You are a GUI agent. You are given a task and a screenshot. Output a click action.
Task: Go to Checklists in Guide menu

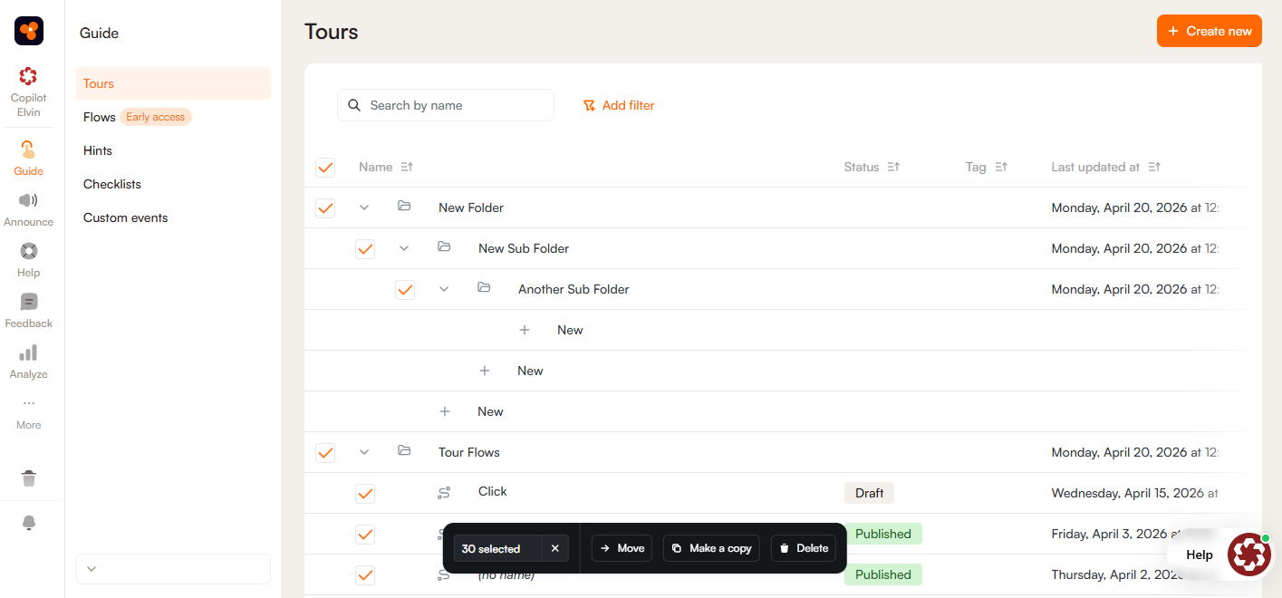click(x=112, y=184)
